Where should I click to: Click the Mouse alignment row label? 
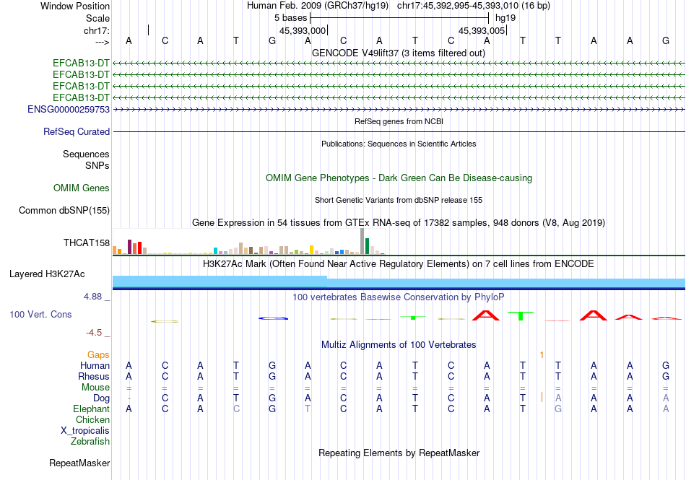[x=95, y=388]
